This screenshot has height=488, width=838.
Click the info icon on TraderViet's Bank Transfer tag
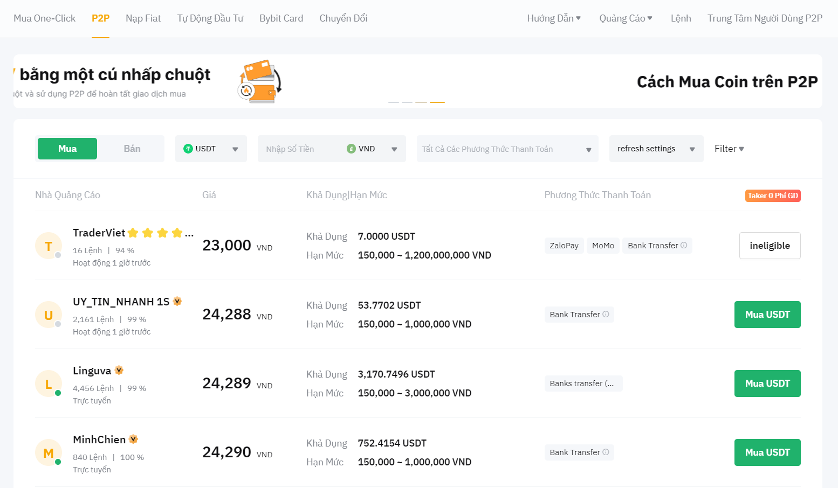tap(684, 245)
